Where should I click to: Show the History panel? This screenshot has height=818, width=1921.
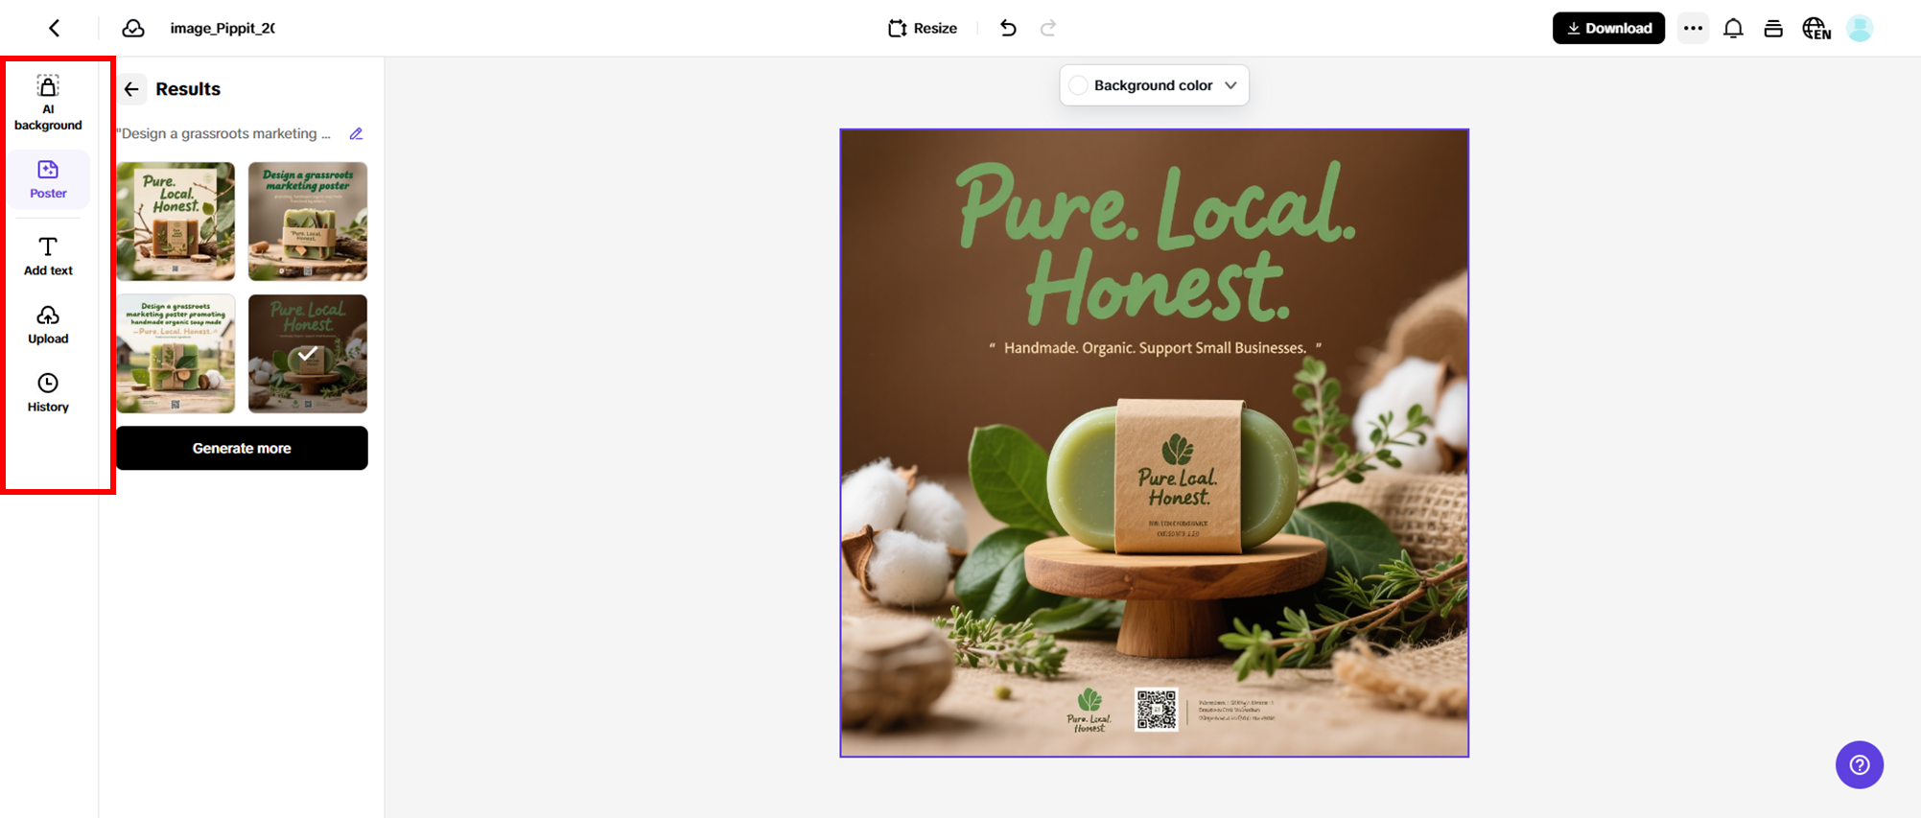(x=48, y=393)
